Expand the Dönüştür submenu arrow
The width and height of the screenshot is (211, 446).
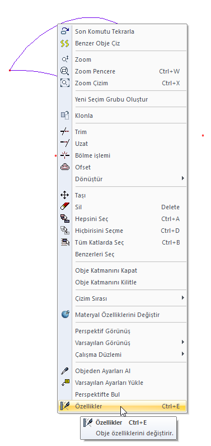tap(183, 178)
